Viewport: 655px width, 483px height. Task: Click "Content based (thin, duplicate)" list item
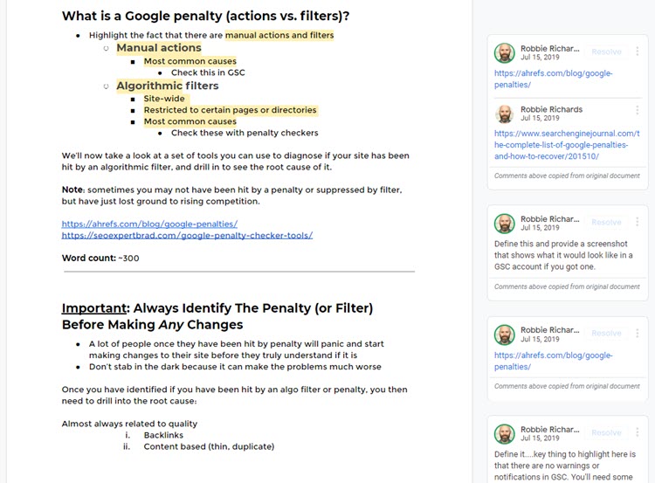pos(209,446)
